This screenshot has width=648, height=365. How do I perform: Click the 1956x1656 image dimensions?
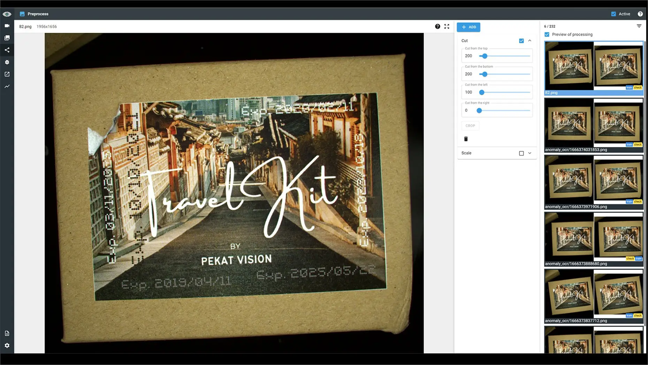point(47,26)
